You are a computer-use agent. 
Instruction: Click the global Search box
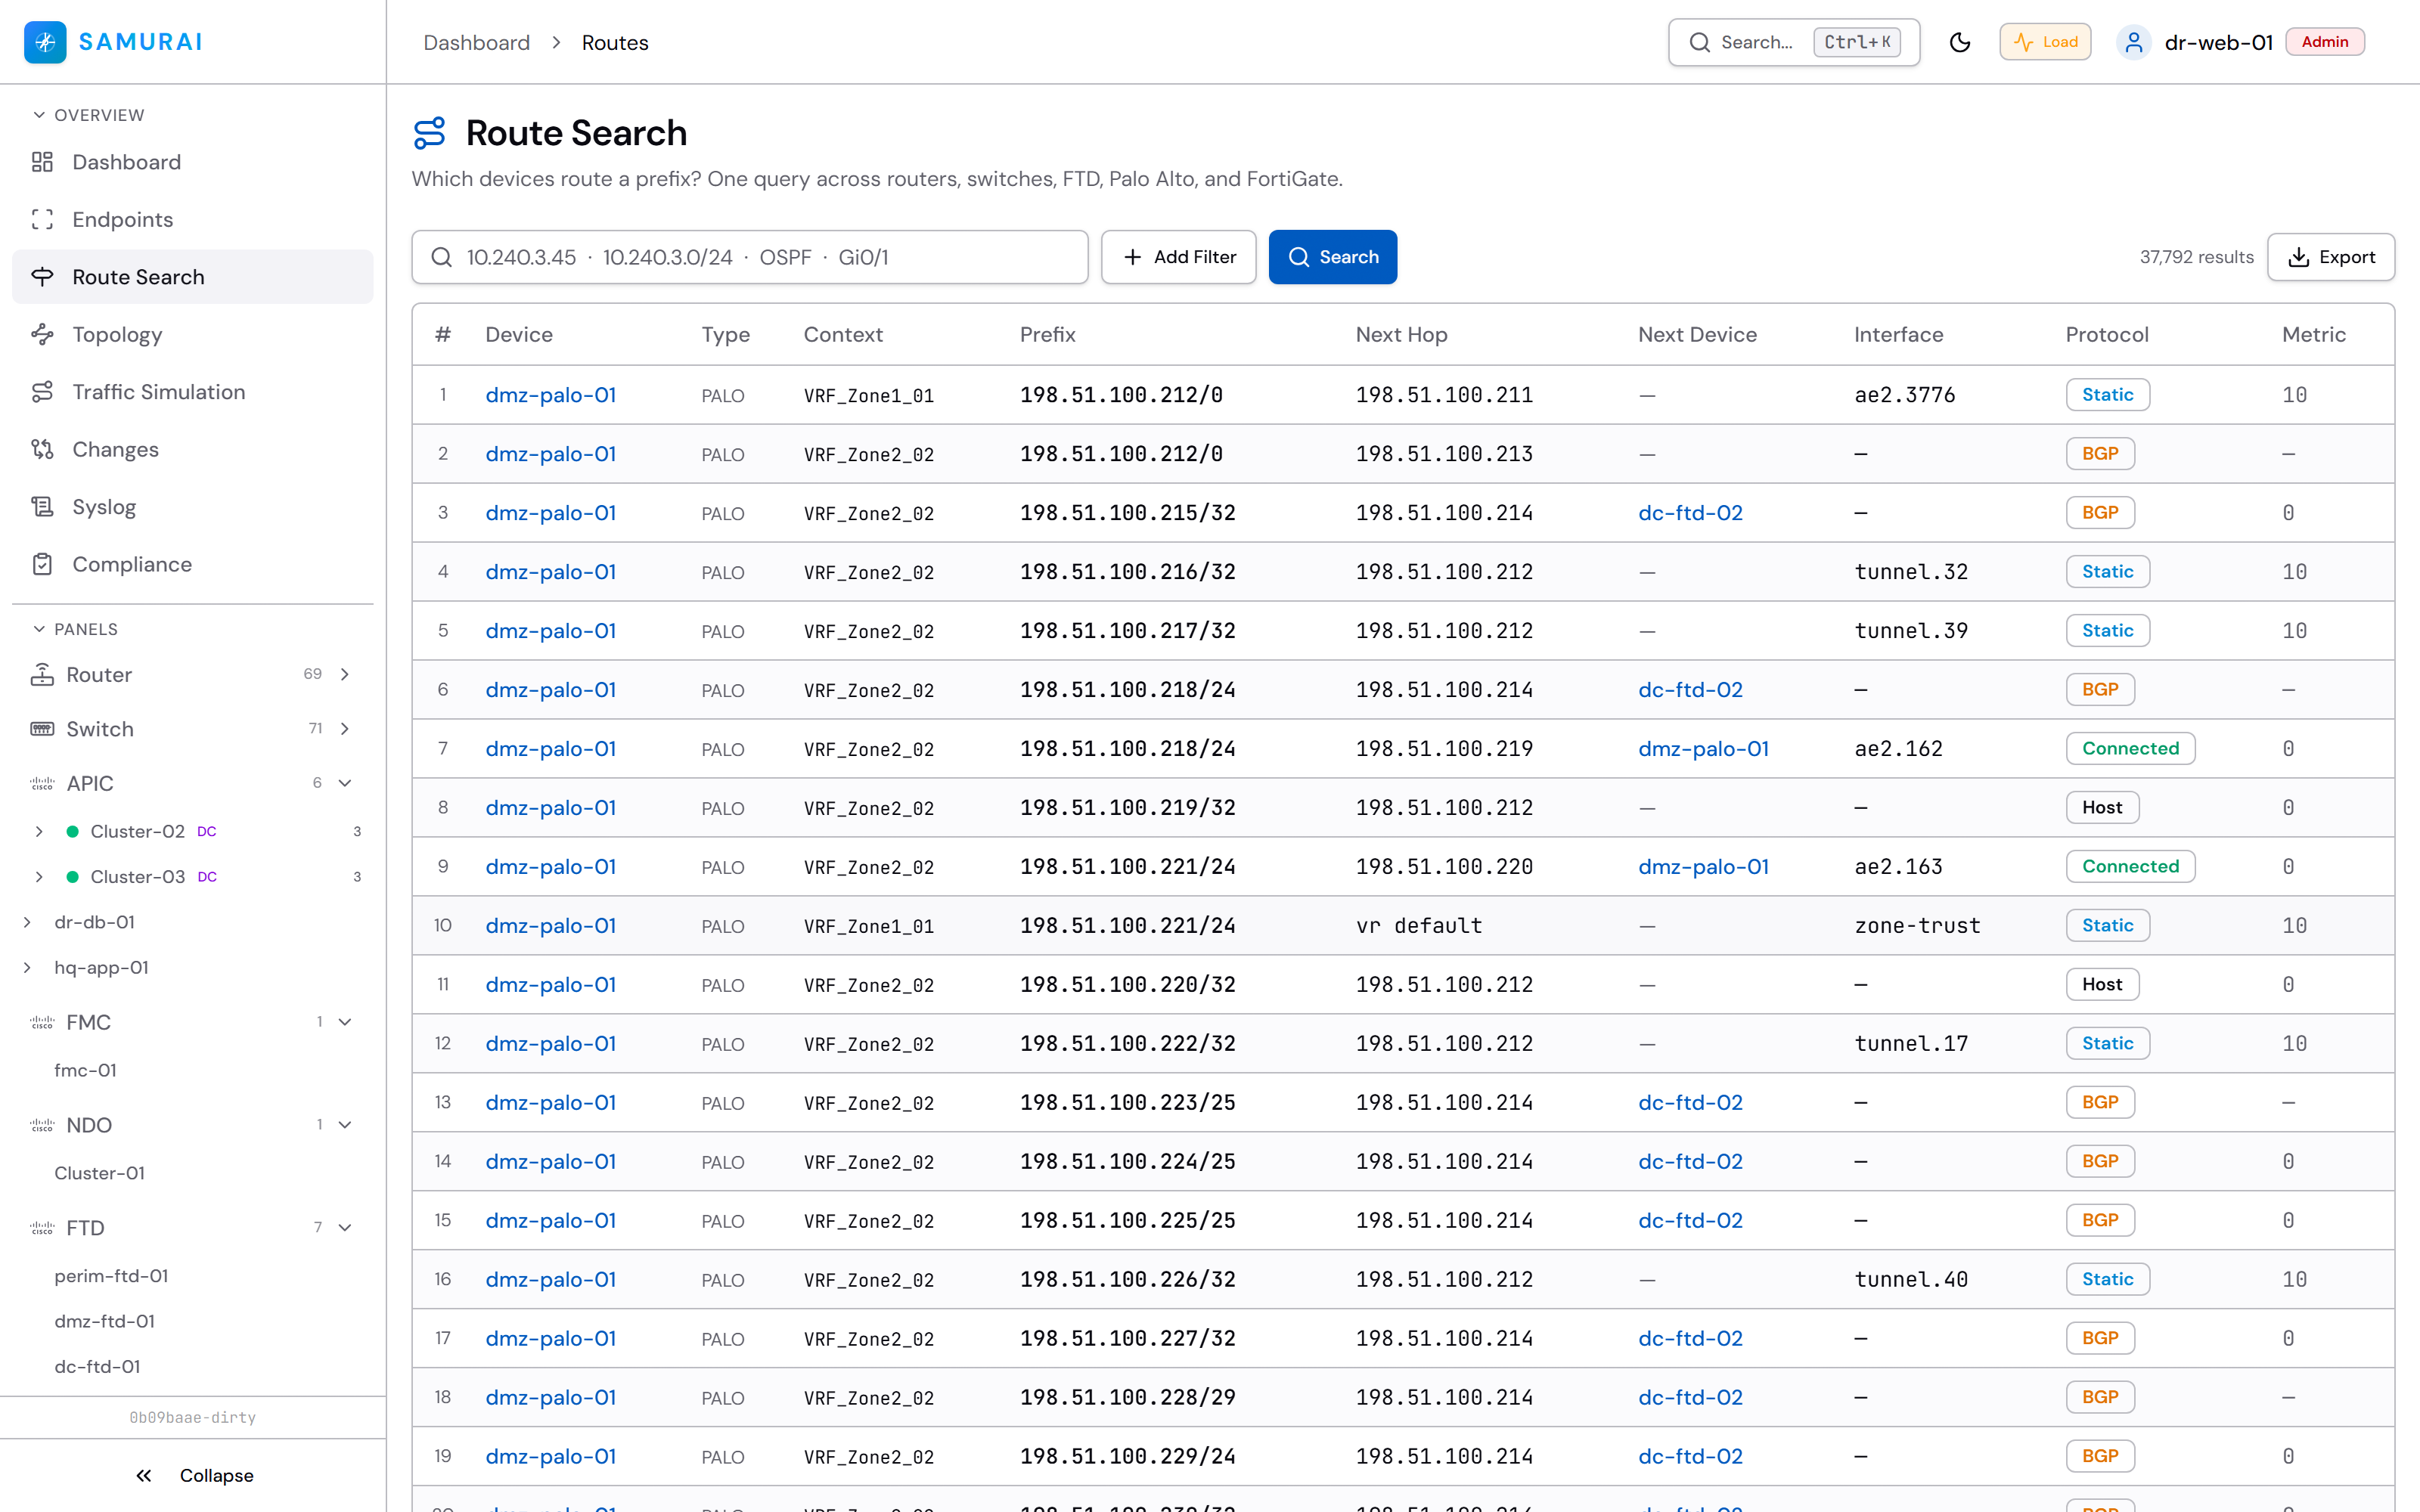click(1794, 42)
